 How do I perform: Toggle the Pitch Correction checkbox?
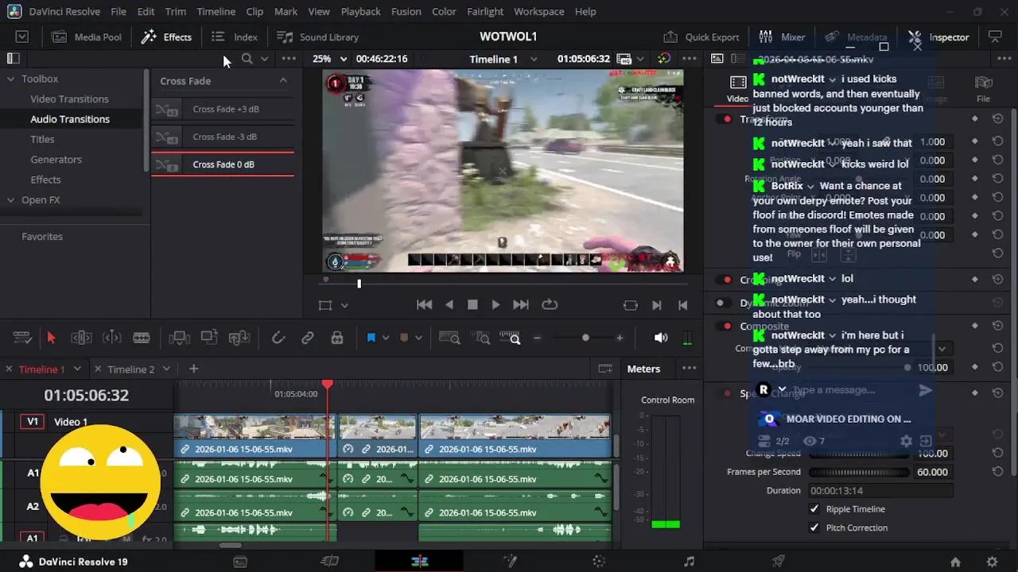pos(814,528)
